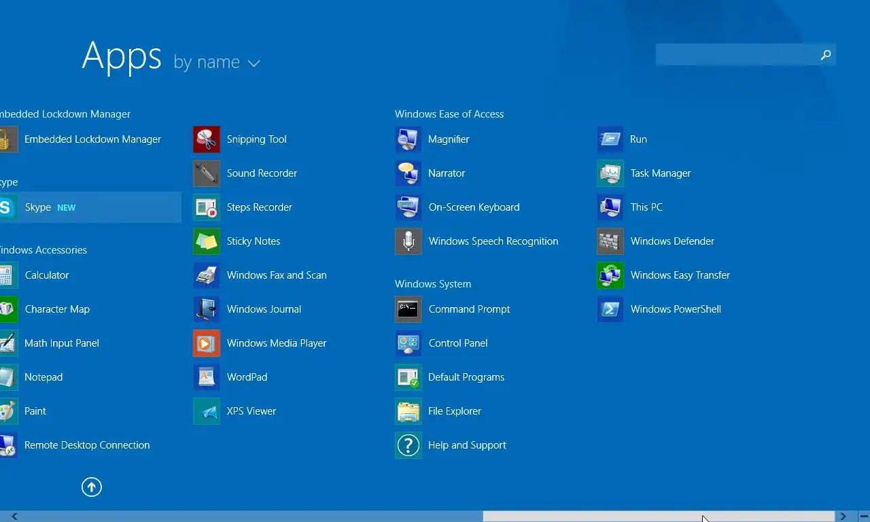Open the On-Screen Keyboard icon
Image resolution: width=870 pixels, height=522 pixels.
408,207
